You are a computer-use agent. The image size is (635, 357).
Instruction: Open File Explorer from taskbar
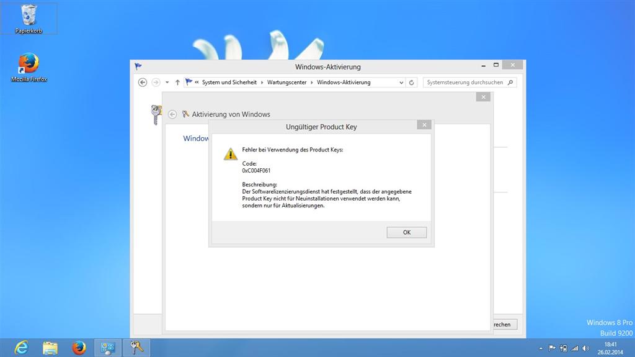click(x=50, y=348)
